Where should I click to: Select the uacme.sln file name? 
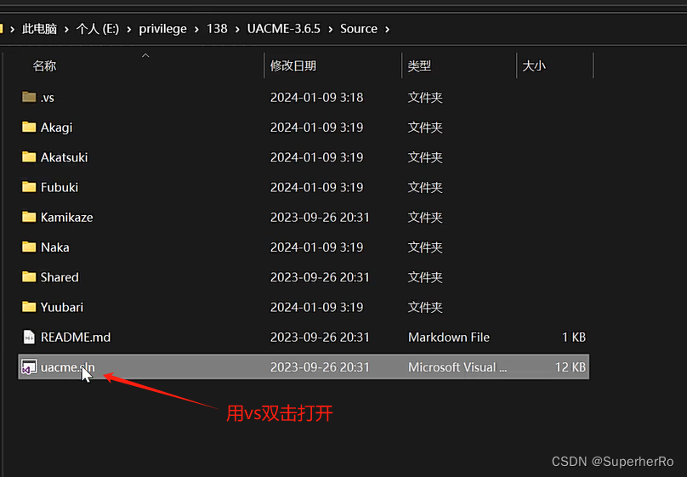[x=67, y=367]
